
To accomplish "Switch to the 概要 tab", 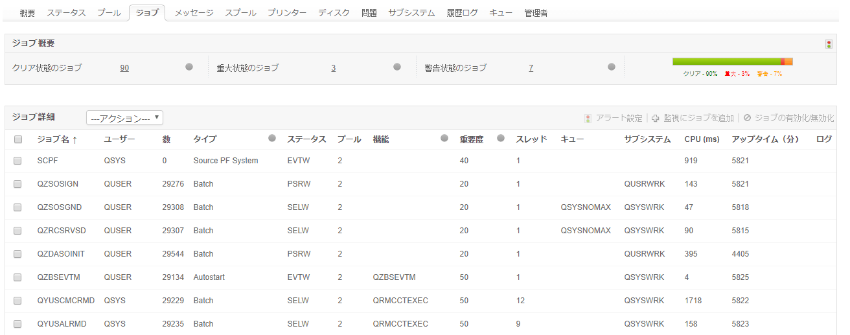I will coord(27,13).
